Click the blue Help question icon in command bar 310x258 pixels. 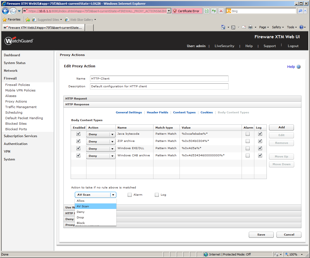pyautogui.click(x=301, y=27)
